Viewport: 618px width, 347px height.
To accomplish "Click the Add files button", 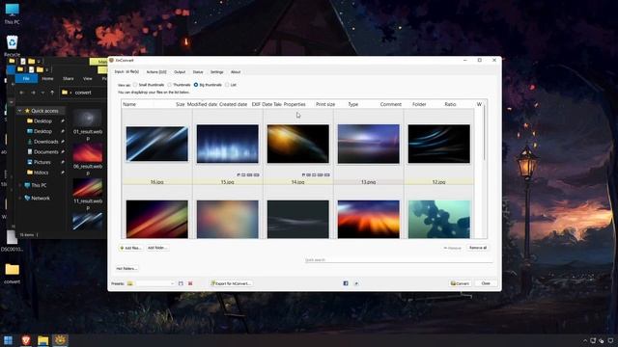I will click(x=130, y=248).
